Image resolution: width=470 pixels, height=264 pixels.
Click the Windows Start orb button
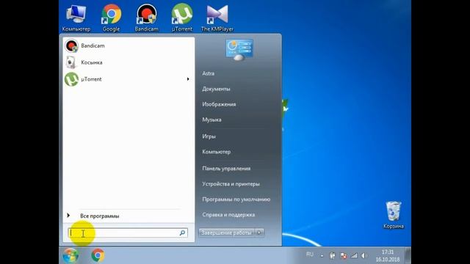coord(70,255)
